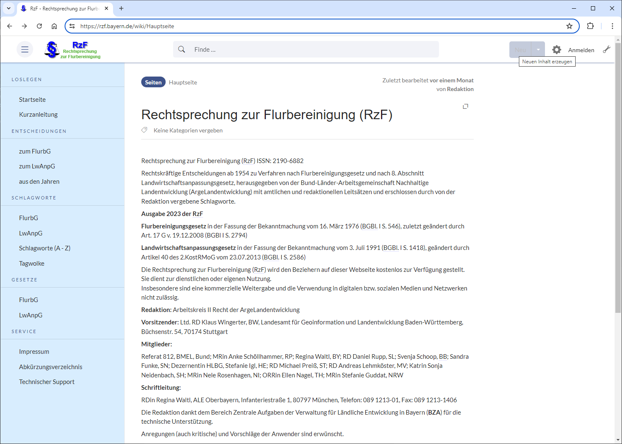Image resolution: width=622 pixels, height=444 pixels.
Task: Open the RzF logo home link
Action: coord(72,50)
